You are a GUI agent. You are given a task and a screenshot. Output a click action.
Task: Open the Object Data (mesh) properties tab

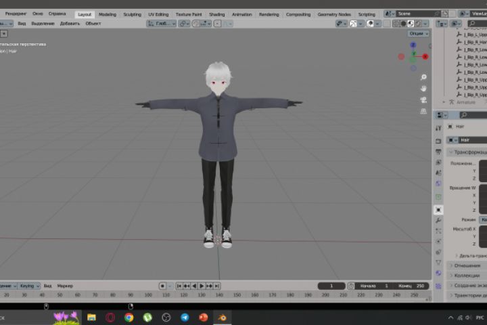[438, 263]
